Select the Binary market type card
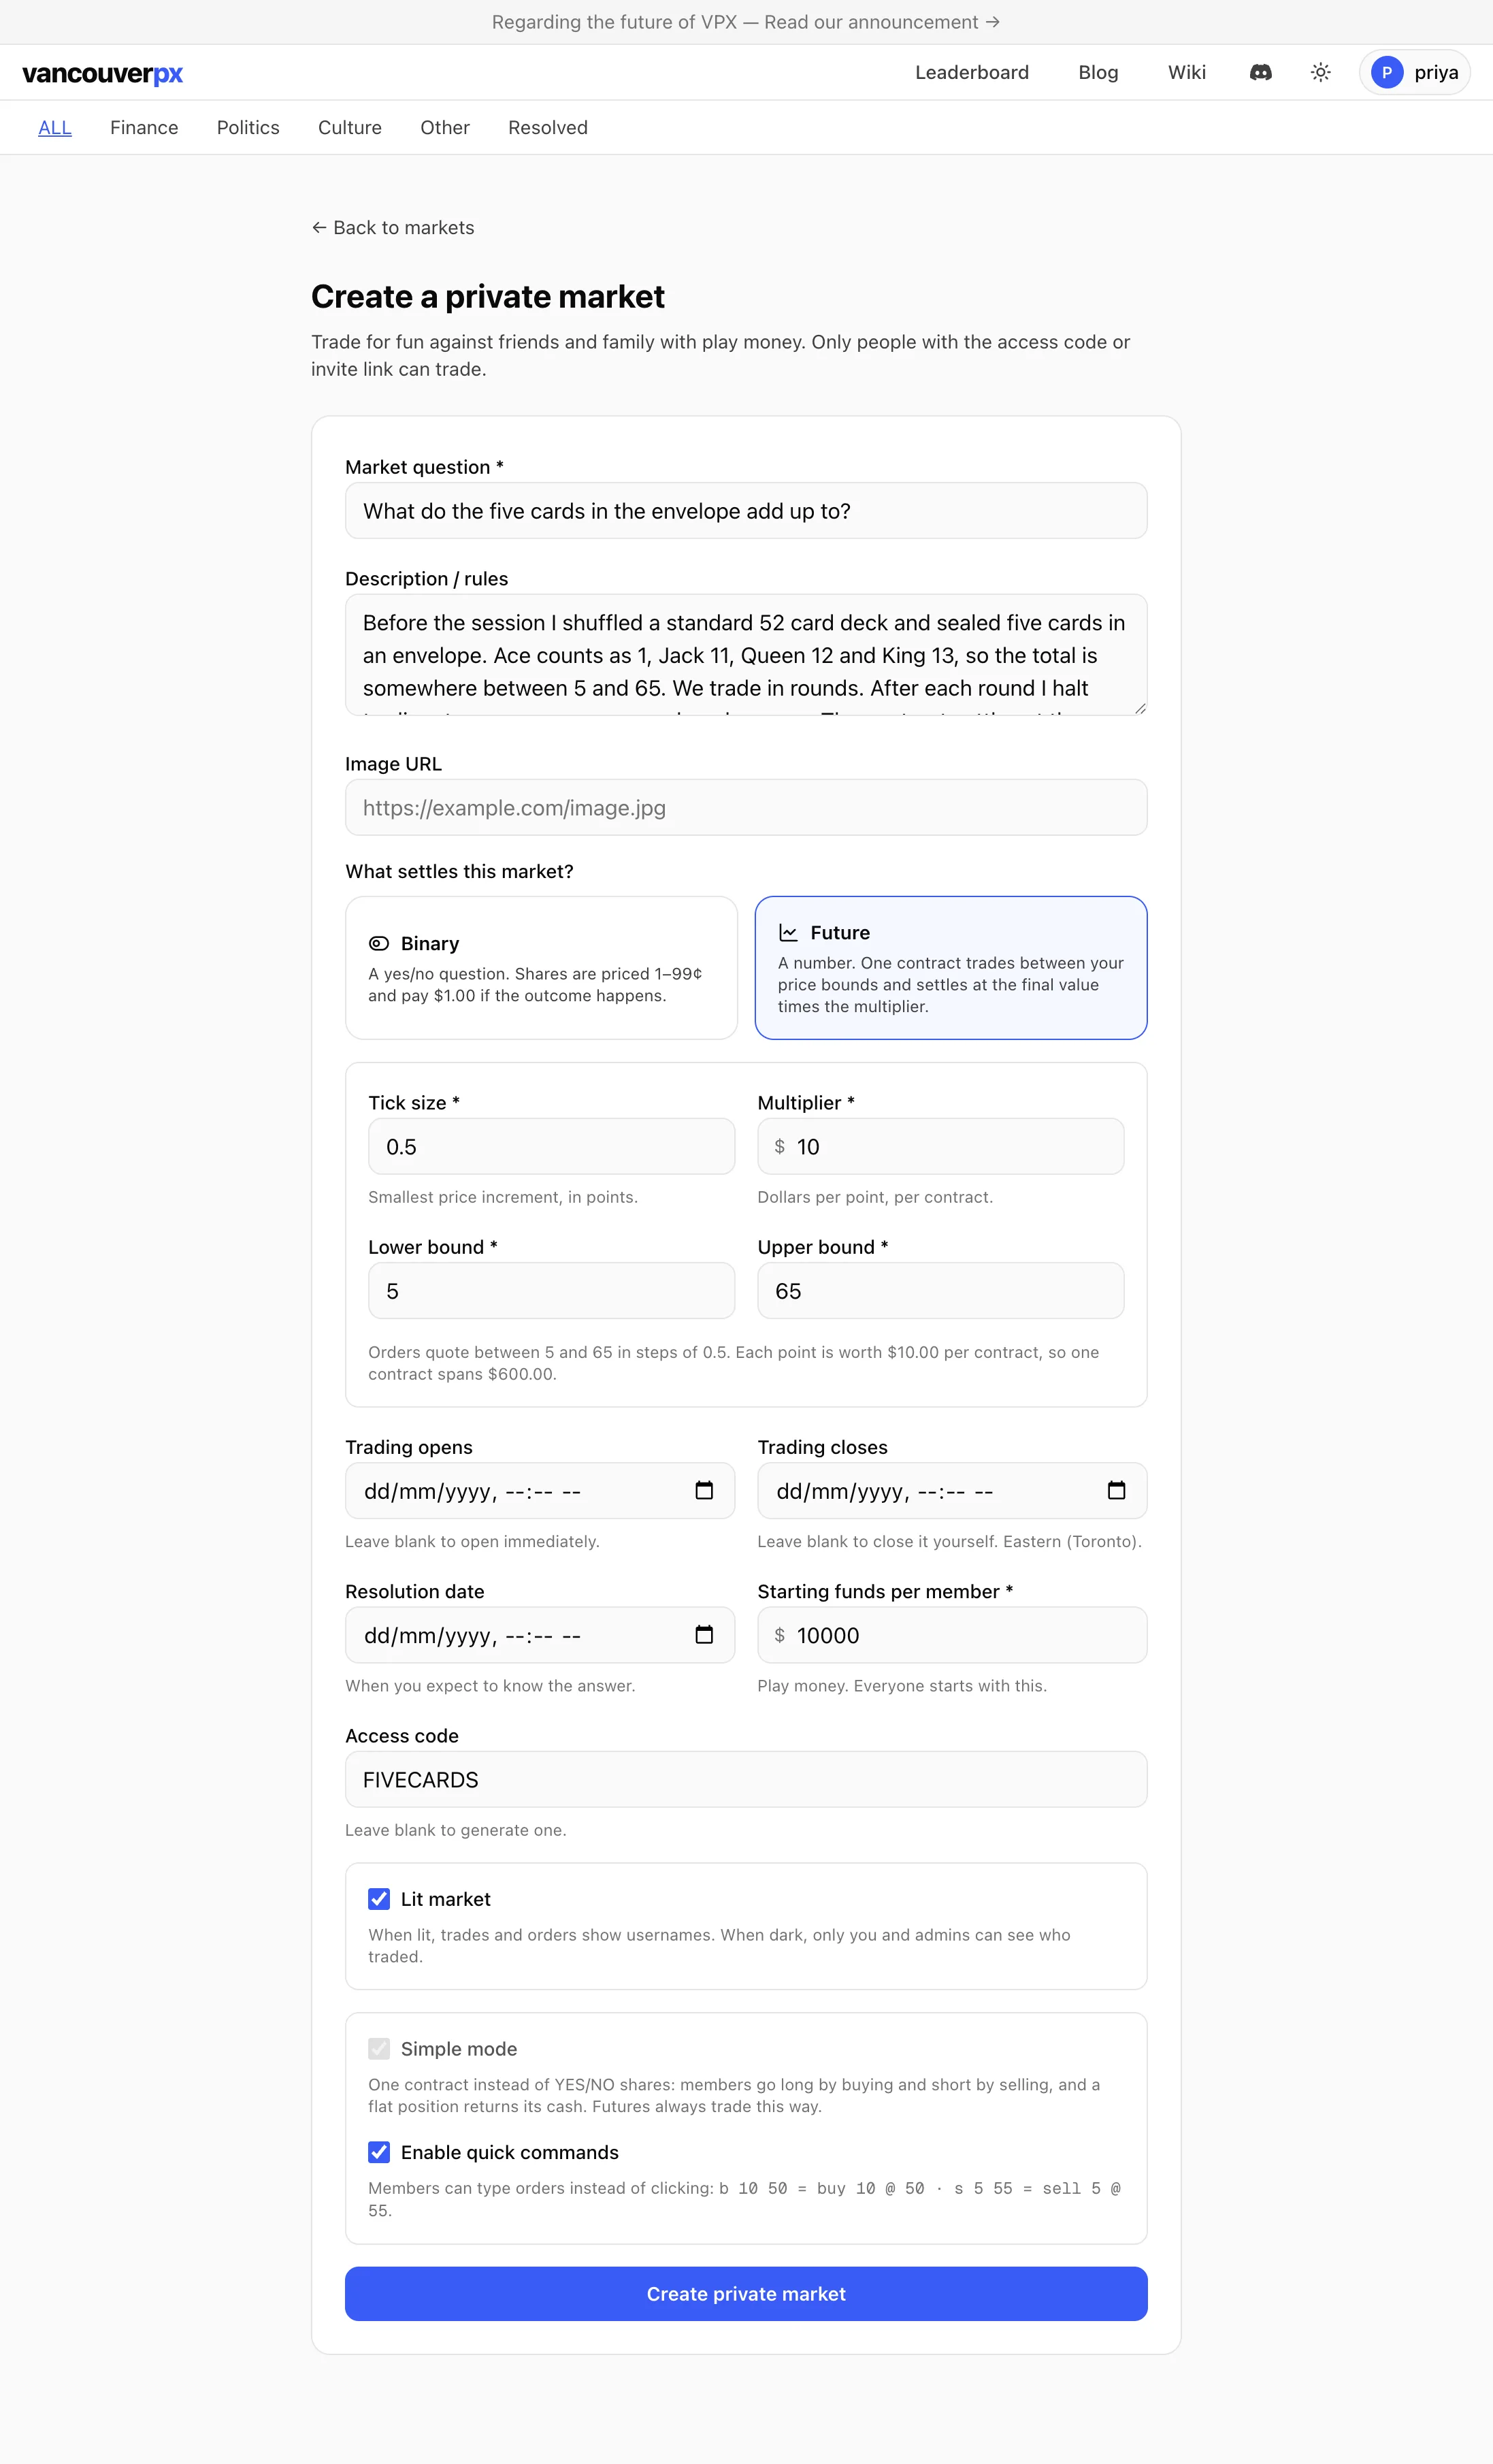This screenshot has height=2464, width=1493. pos(541,967)
